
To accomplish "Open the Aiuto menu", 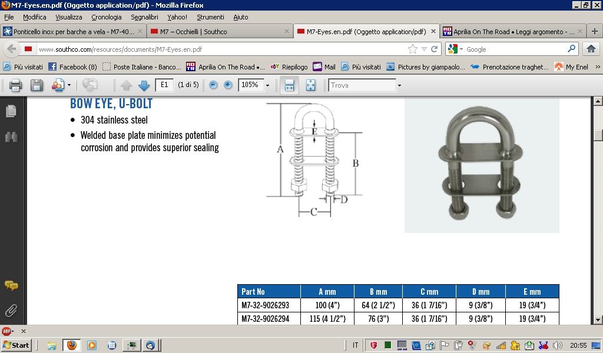I will (x=241, y=17).
